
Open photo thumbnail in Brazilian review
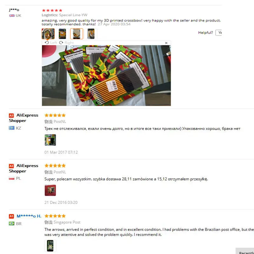pos(50,246)
